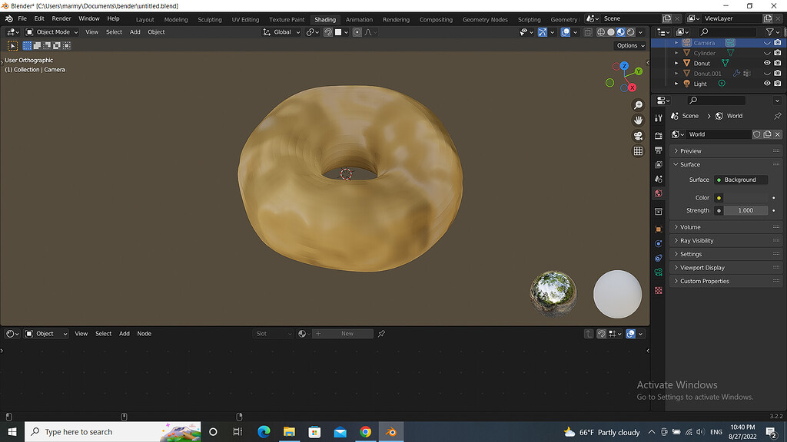This screenshot has width=787, height=442.
Task: Switch to wireframe viewport shading
Action: click(x=601, y=32)
